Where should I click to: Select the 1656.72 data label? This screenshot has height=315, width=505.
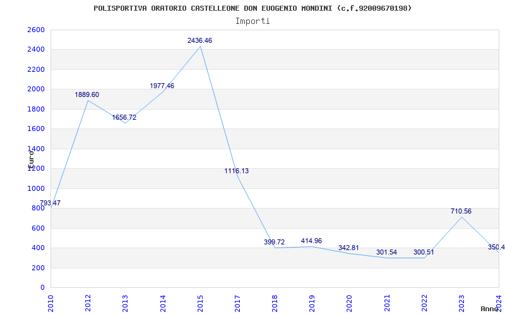[x=124, y=118]
